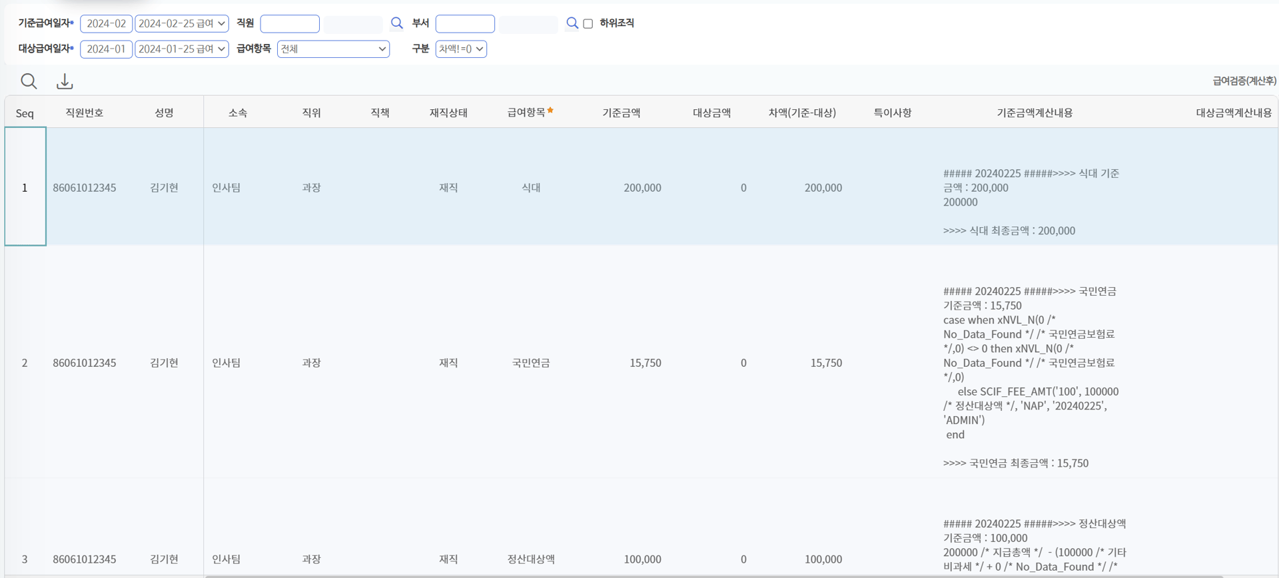
Task: Sort by the Seq column header
Action: [x=25, y=113]
